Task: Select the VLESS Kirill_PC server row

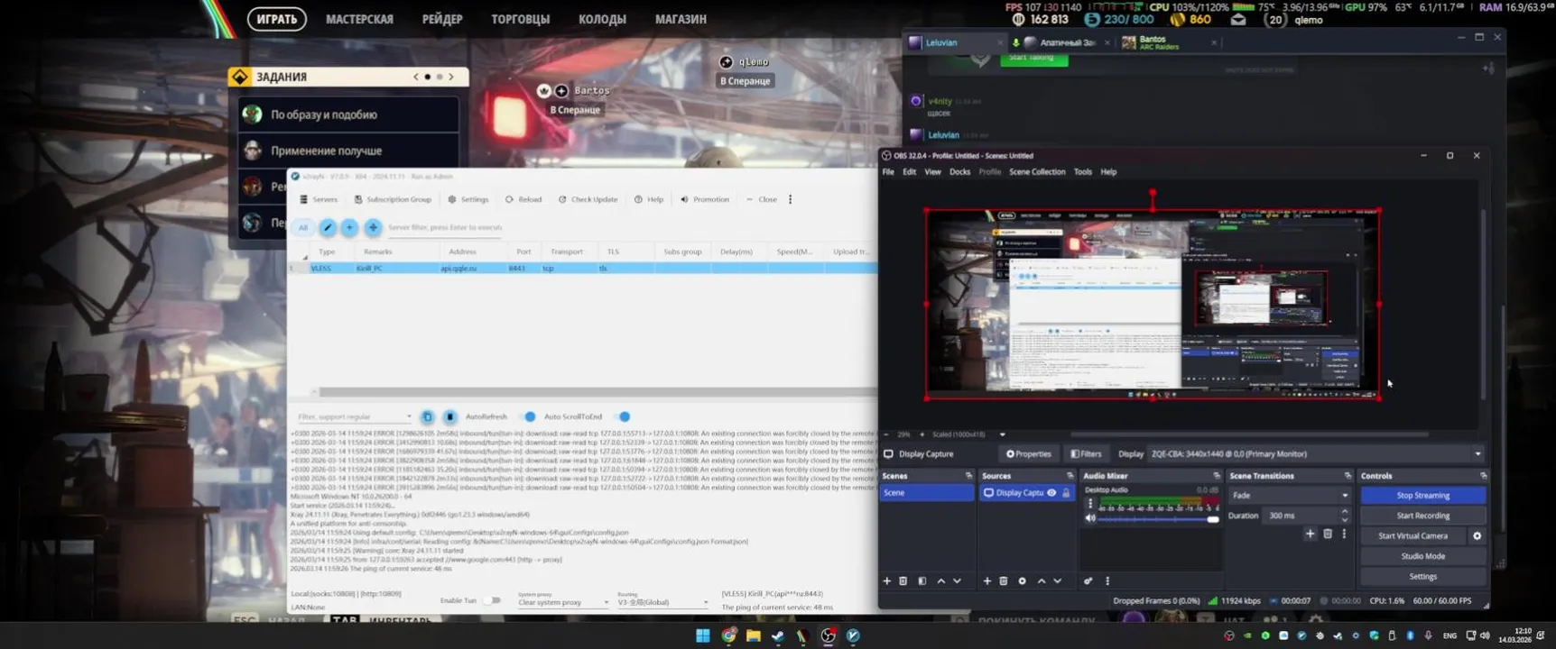Action: [x=583, y=269]
